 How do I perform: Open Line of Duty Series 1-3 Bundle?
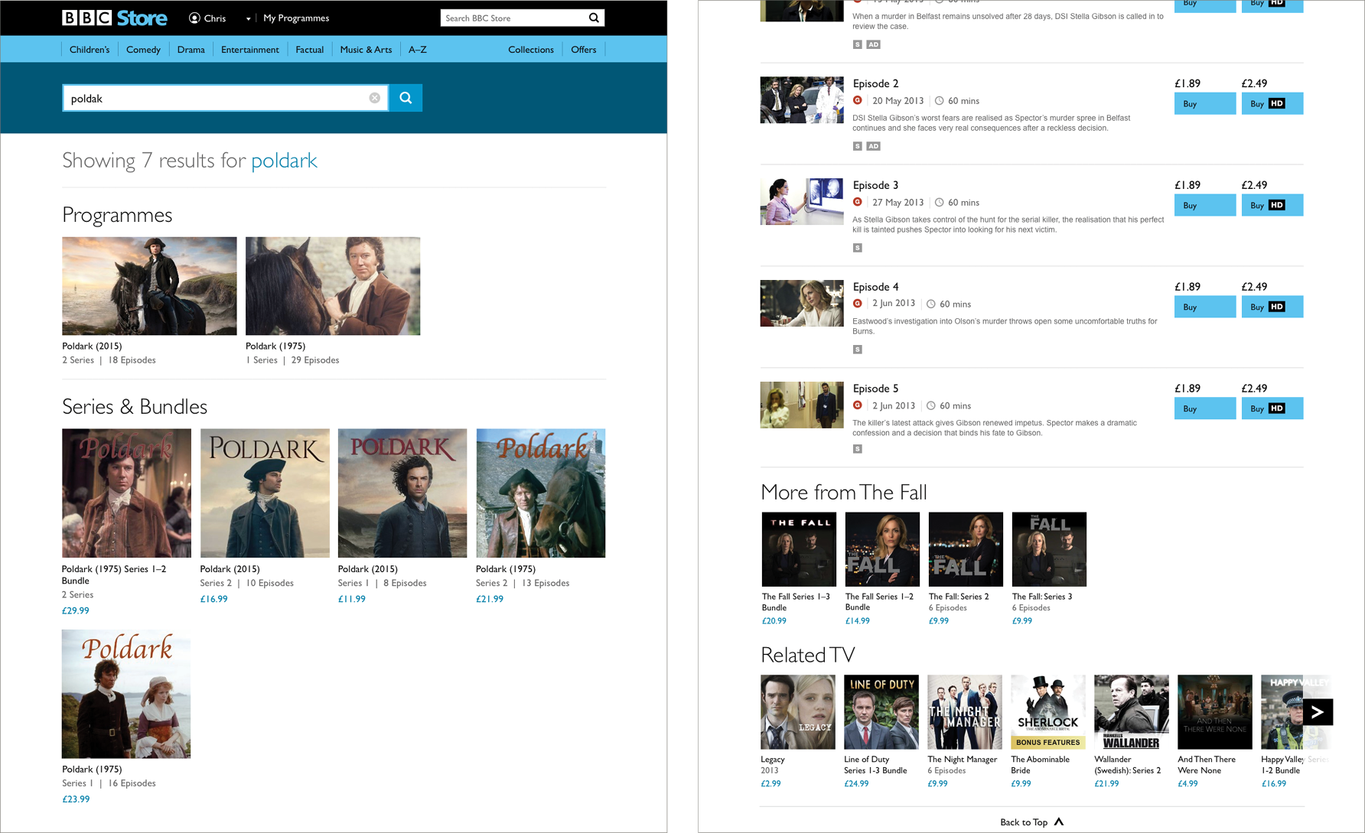[881, 712]
